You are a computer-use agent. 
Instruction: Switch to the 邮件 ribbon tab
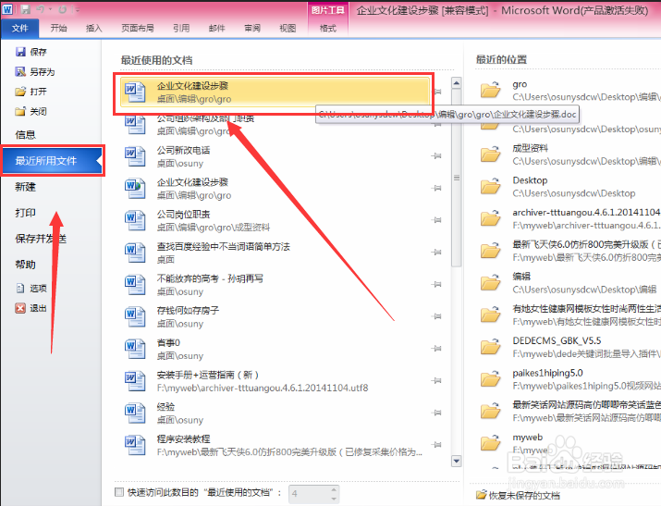(x=216, y=29)
